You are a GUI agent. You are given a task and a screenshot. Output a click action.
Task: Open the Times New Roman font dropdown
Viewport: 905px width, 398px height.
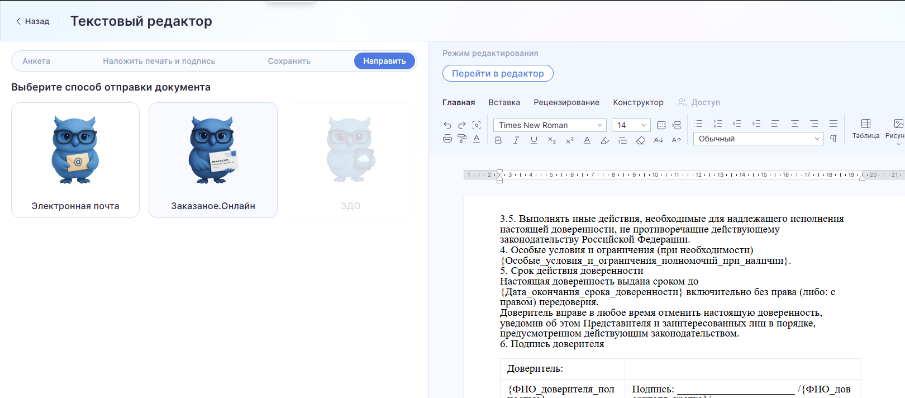(550, 125)
